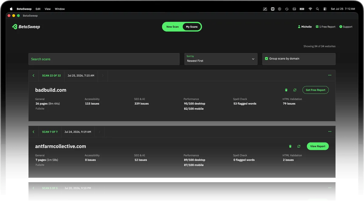Click the 115 issues accessibility value

(x=92, y=104)
